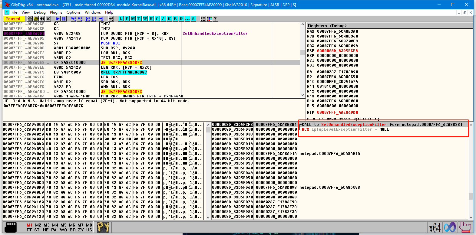Click the M8 slot in bottom bar
Viewport: 476px width, 235px height.
89,225
